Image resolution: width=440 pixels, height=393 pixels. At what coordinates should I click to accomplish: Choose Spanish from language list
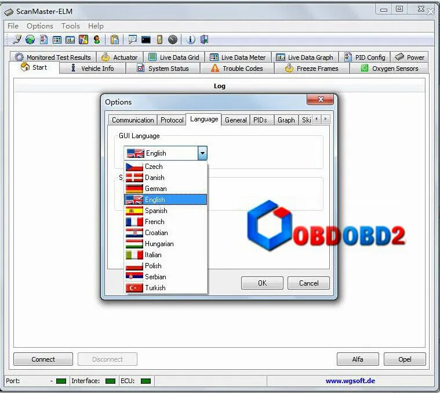click(166, 211)
